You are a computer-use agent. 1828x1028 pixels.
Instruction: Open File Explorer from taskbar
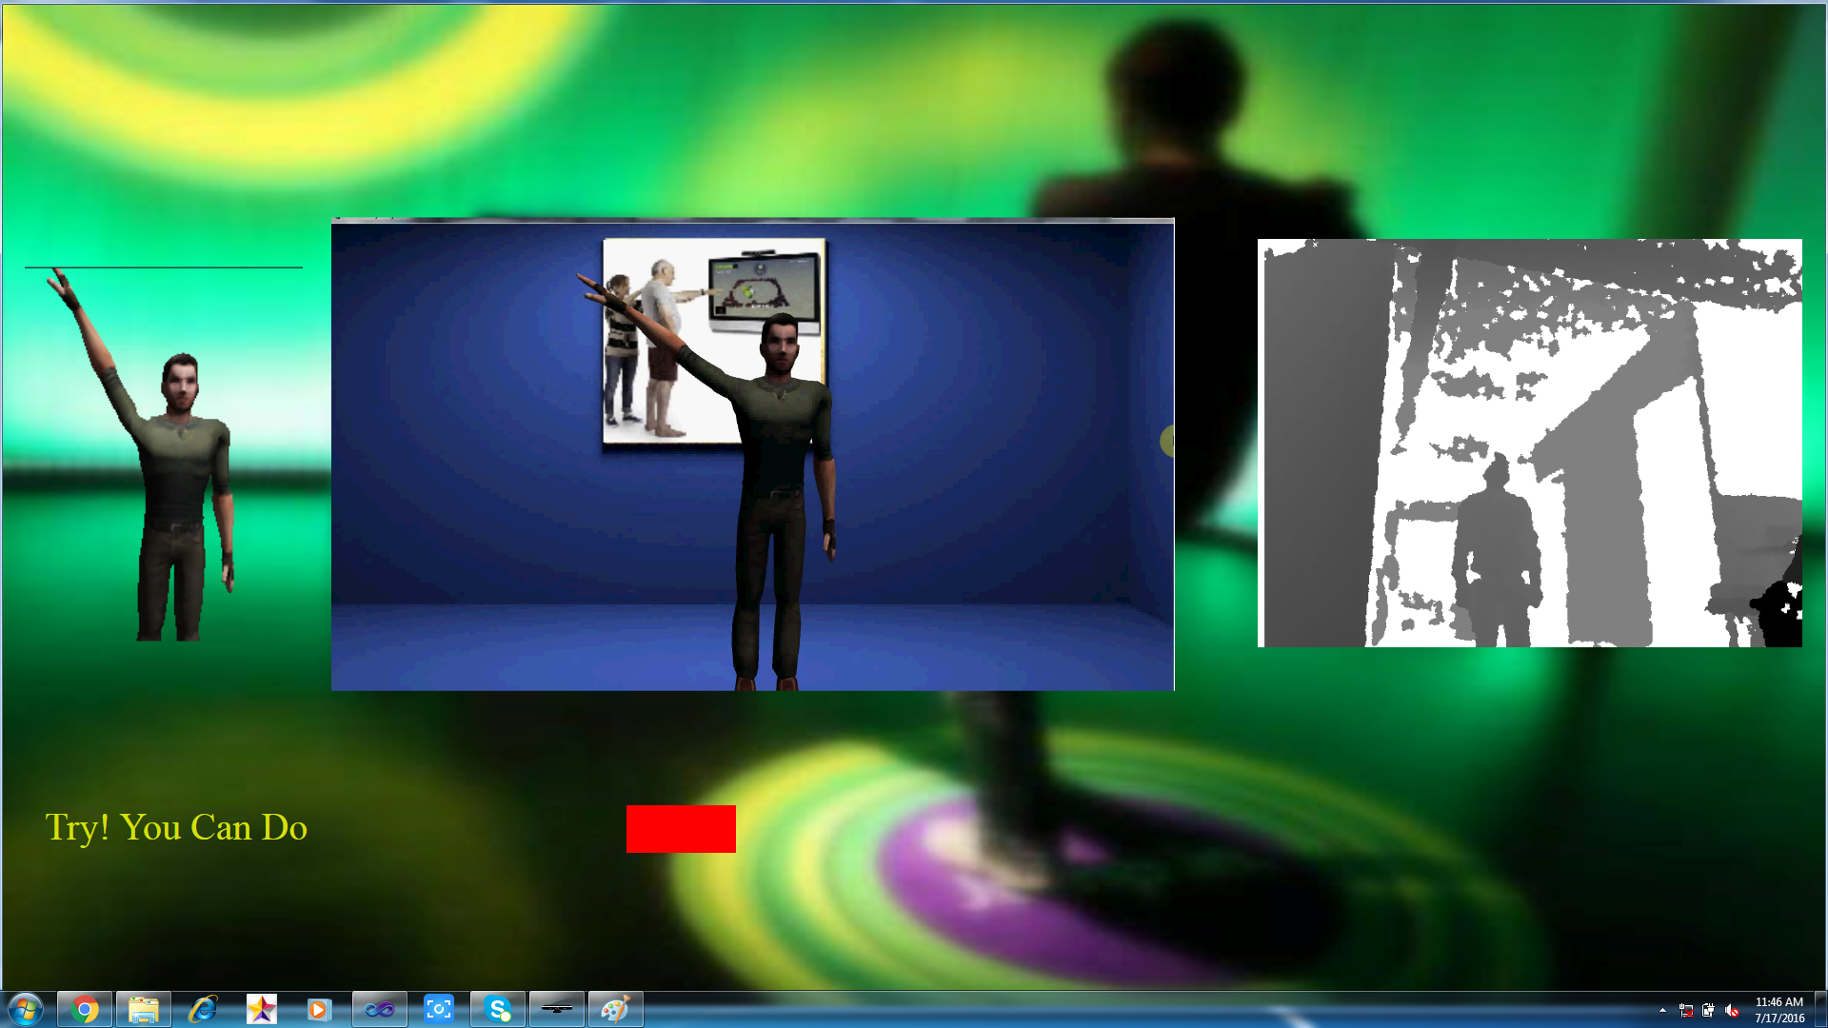coord(144,1009)
